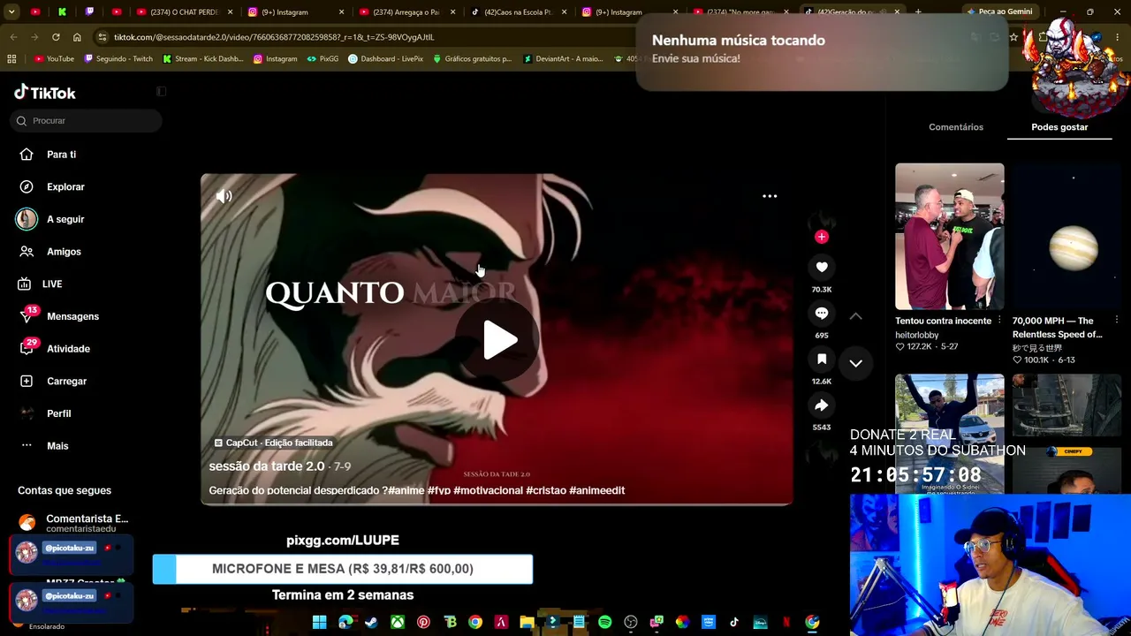The image size is (1131, 636).
Task: Open OBS Studio from the taskbar
Action: click(630, 623)
